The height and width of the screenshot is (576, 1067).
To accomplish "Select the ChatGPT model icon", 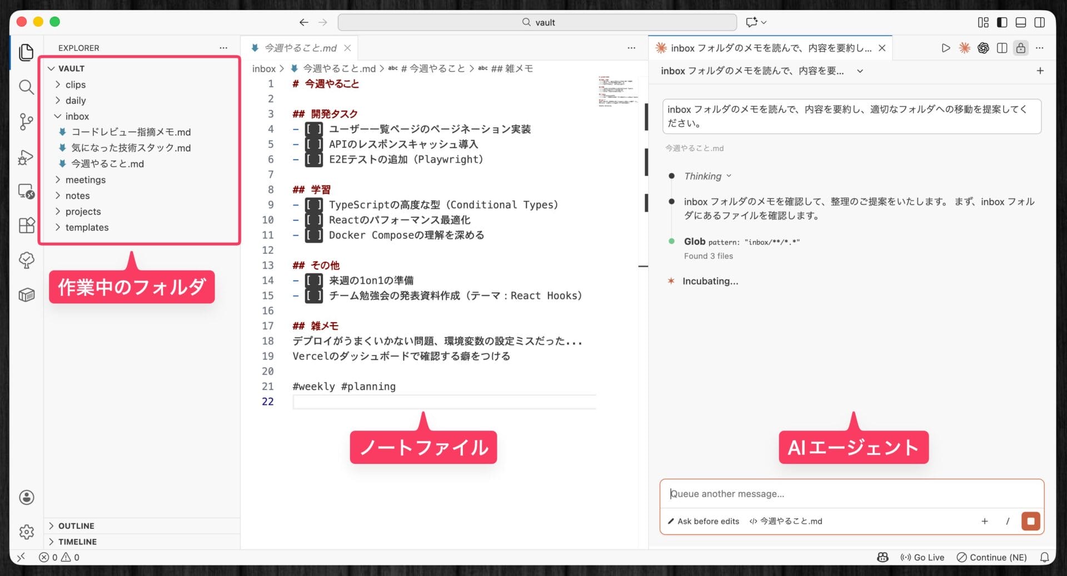I will [984, 48].
